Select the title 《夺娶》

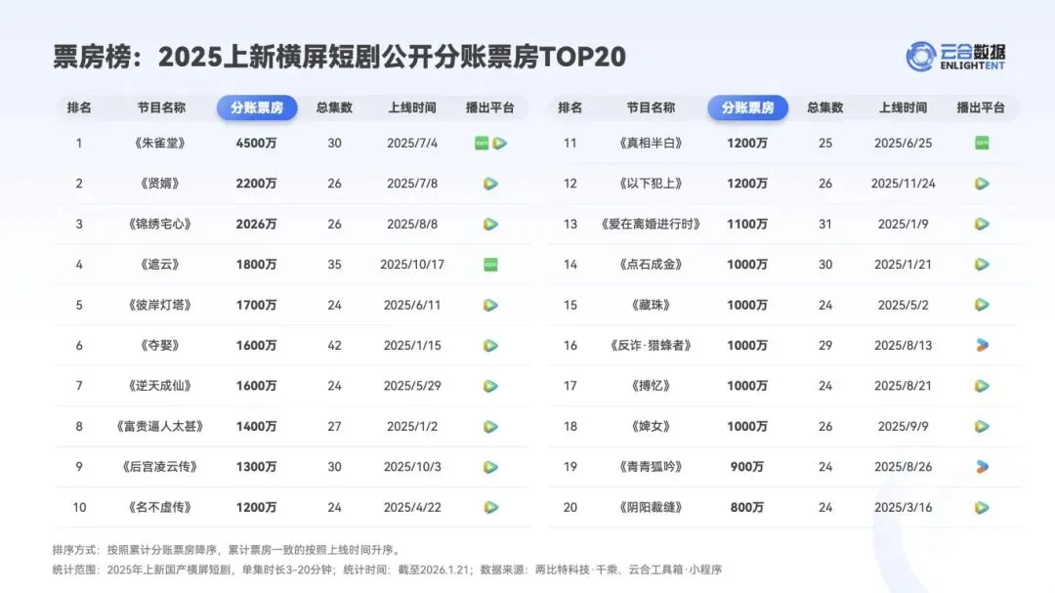click(x=159, y=345)
